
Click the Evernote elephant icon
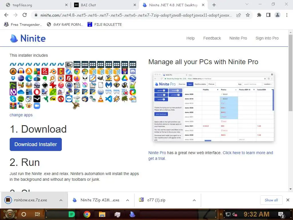pyautogui.click(x=45, y=78)
